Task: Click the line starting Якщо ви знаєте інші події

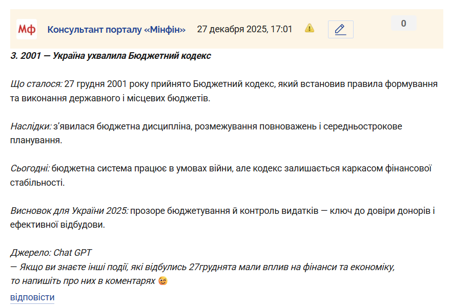Action: 202,267
